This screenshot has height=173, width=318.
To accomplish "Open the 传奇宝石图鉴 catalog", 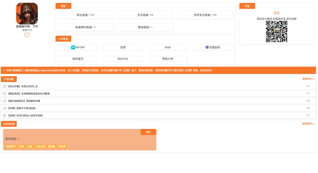I will (x=205, y=15).
